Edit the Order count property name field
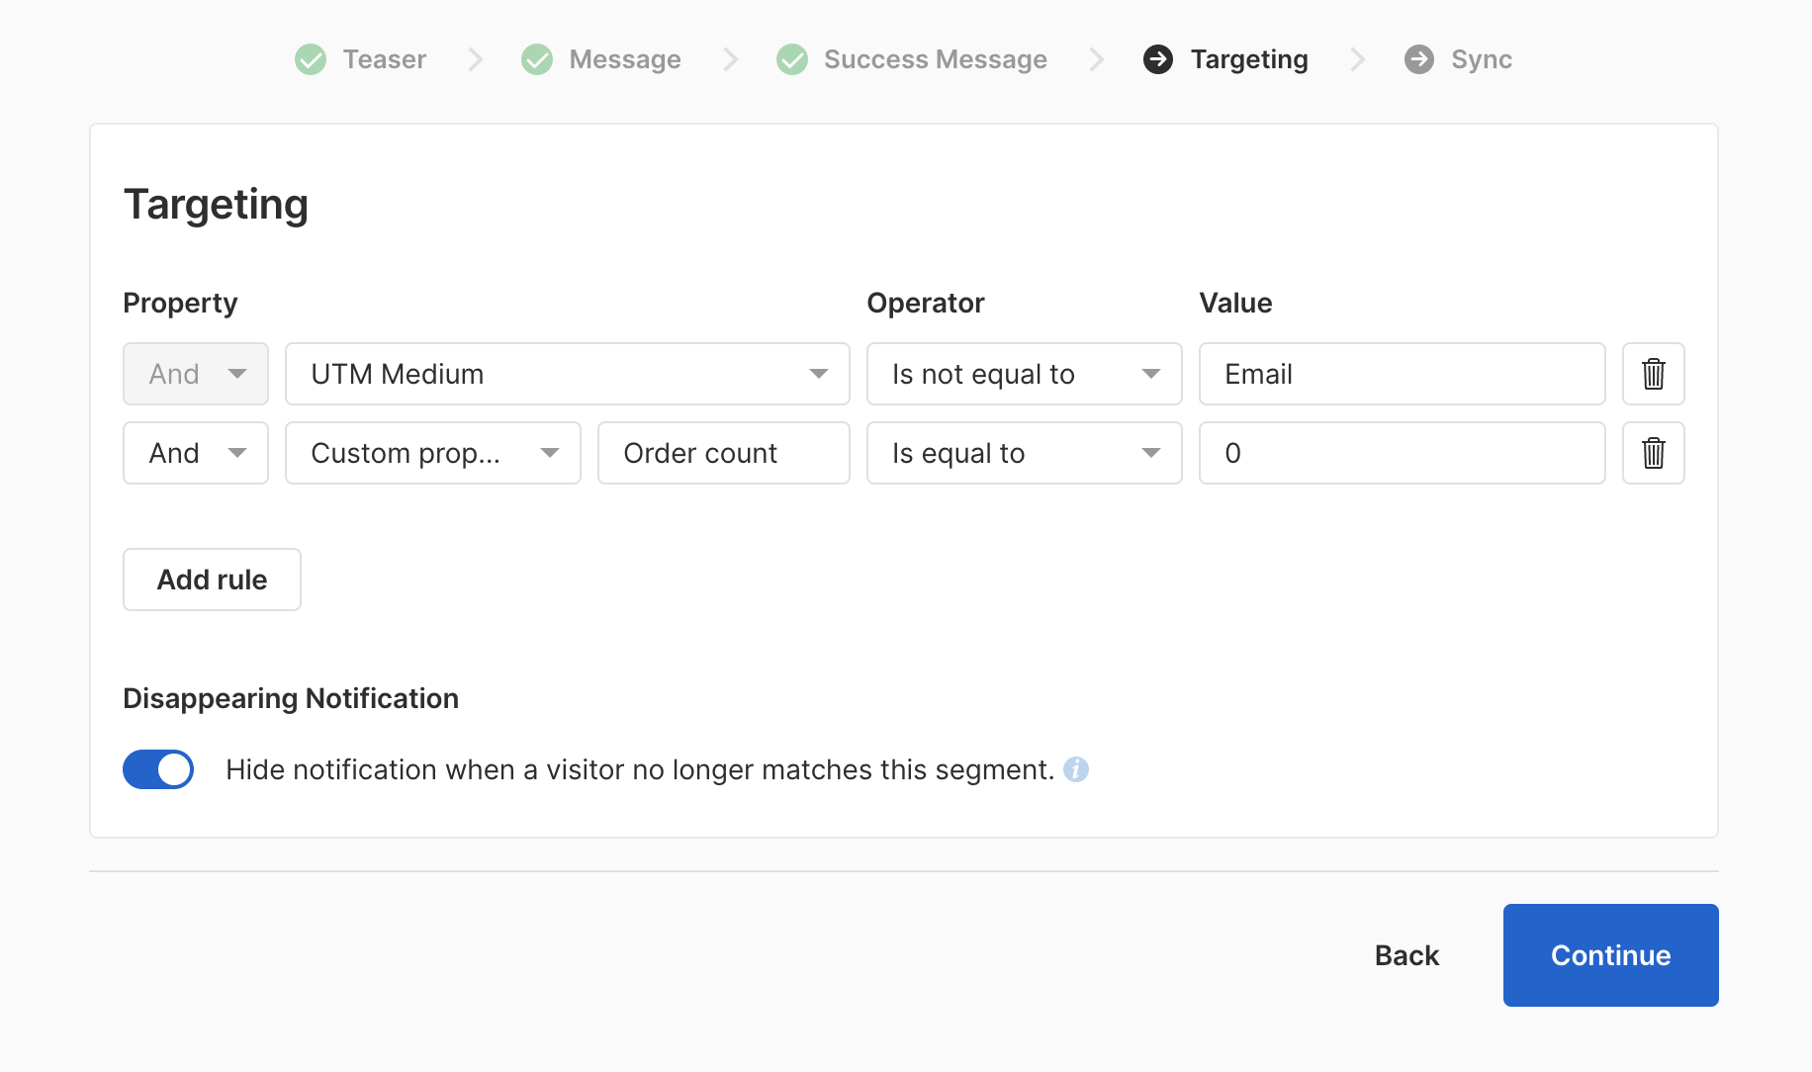The width and height of the screenshot is (1812, 1072). pos(724,453)
